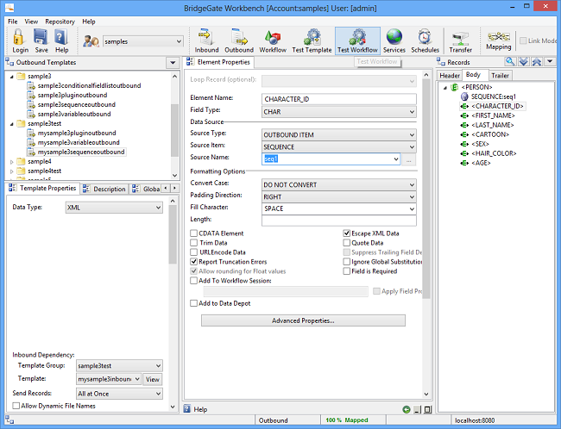
Task: Open Source Item SEQUENCE dropdown
Action: click(x=339, y=147)
